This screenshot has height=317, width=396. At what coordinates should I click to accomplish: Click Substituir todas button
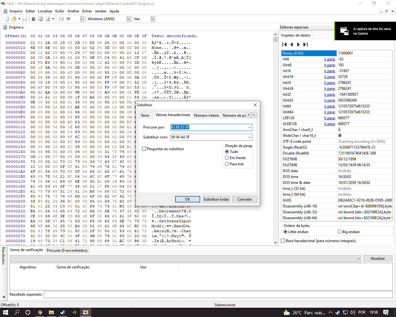[216, 199]
